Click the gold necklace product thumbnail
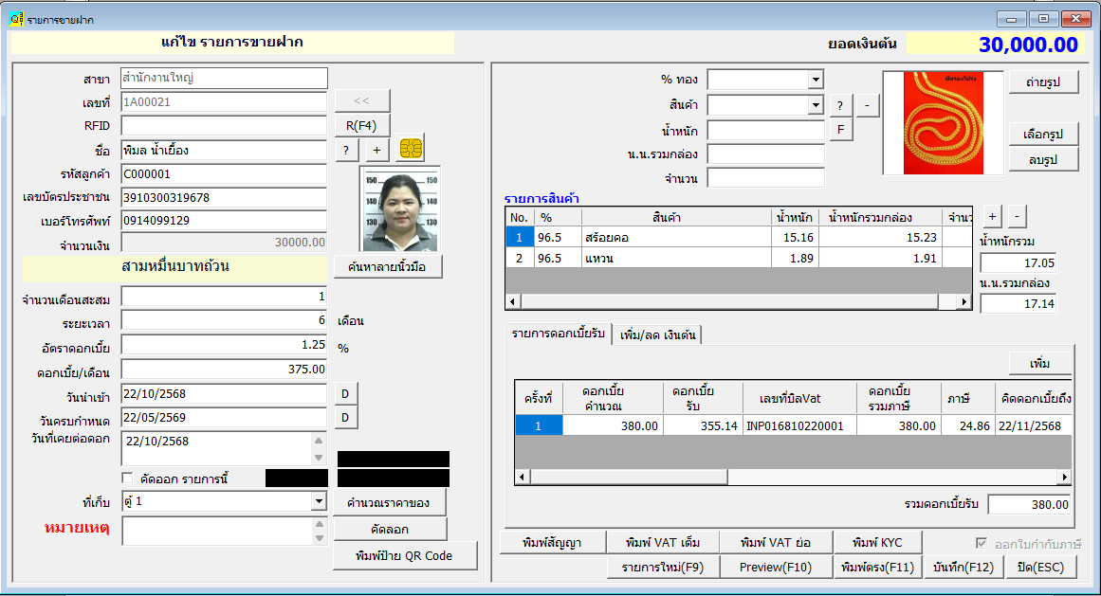 942,123
